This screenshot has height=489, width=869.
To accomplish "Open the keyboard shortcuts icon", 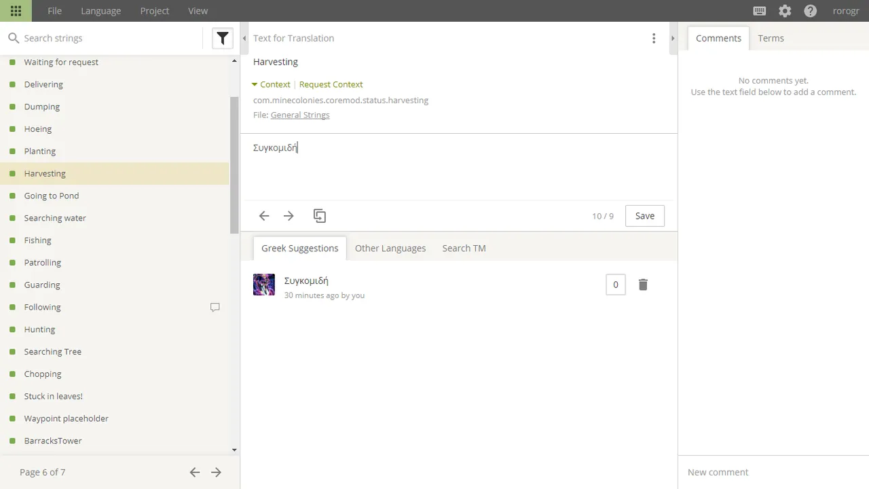I will pyautogui.click(x=760, y=11).
